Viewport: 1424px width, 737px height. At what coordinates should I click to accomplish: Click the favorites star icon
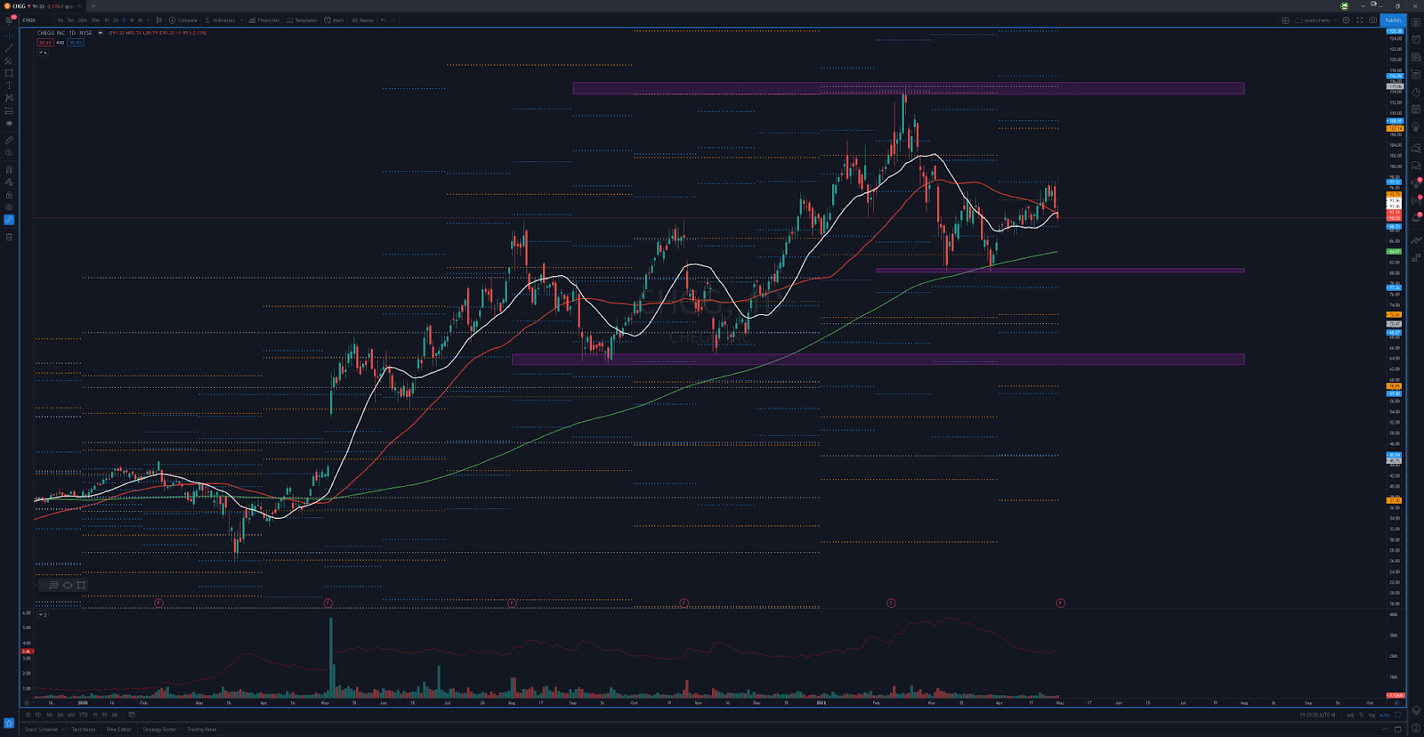(x=9, y=722)
